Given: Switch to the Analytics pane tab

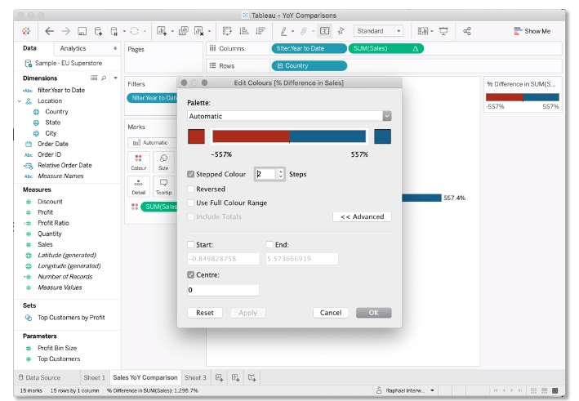Looking at the screenshot, I should point(73,48).
